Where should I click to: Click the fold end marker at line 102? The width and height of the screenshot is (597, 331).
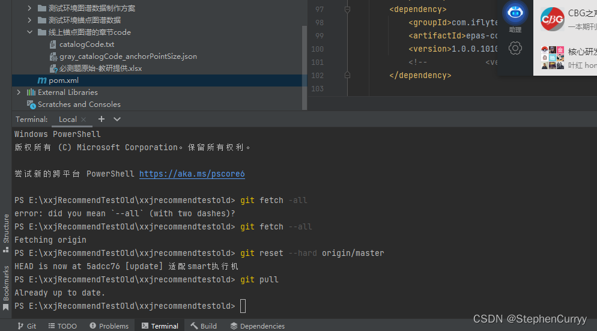pos(347,76)
